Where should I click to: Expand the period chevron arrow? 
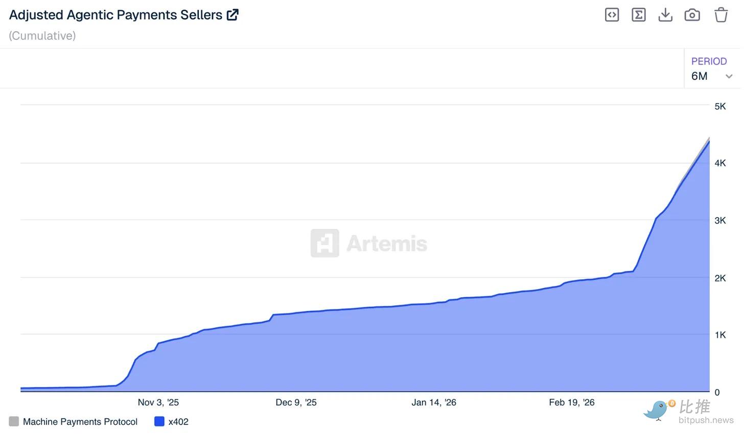pyautogui.click(x=729, y=77)
